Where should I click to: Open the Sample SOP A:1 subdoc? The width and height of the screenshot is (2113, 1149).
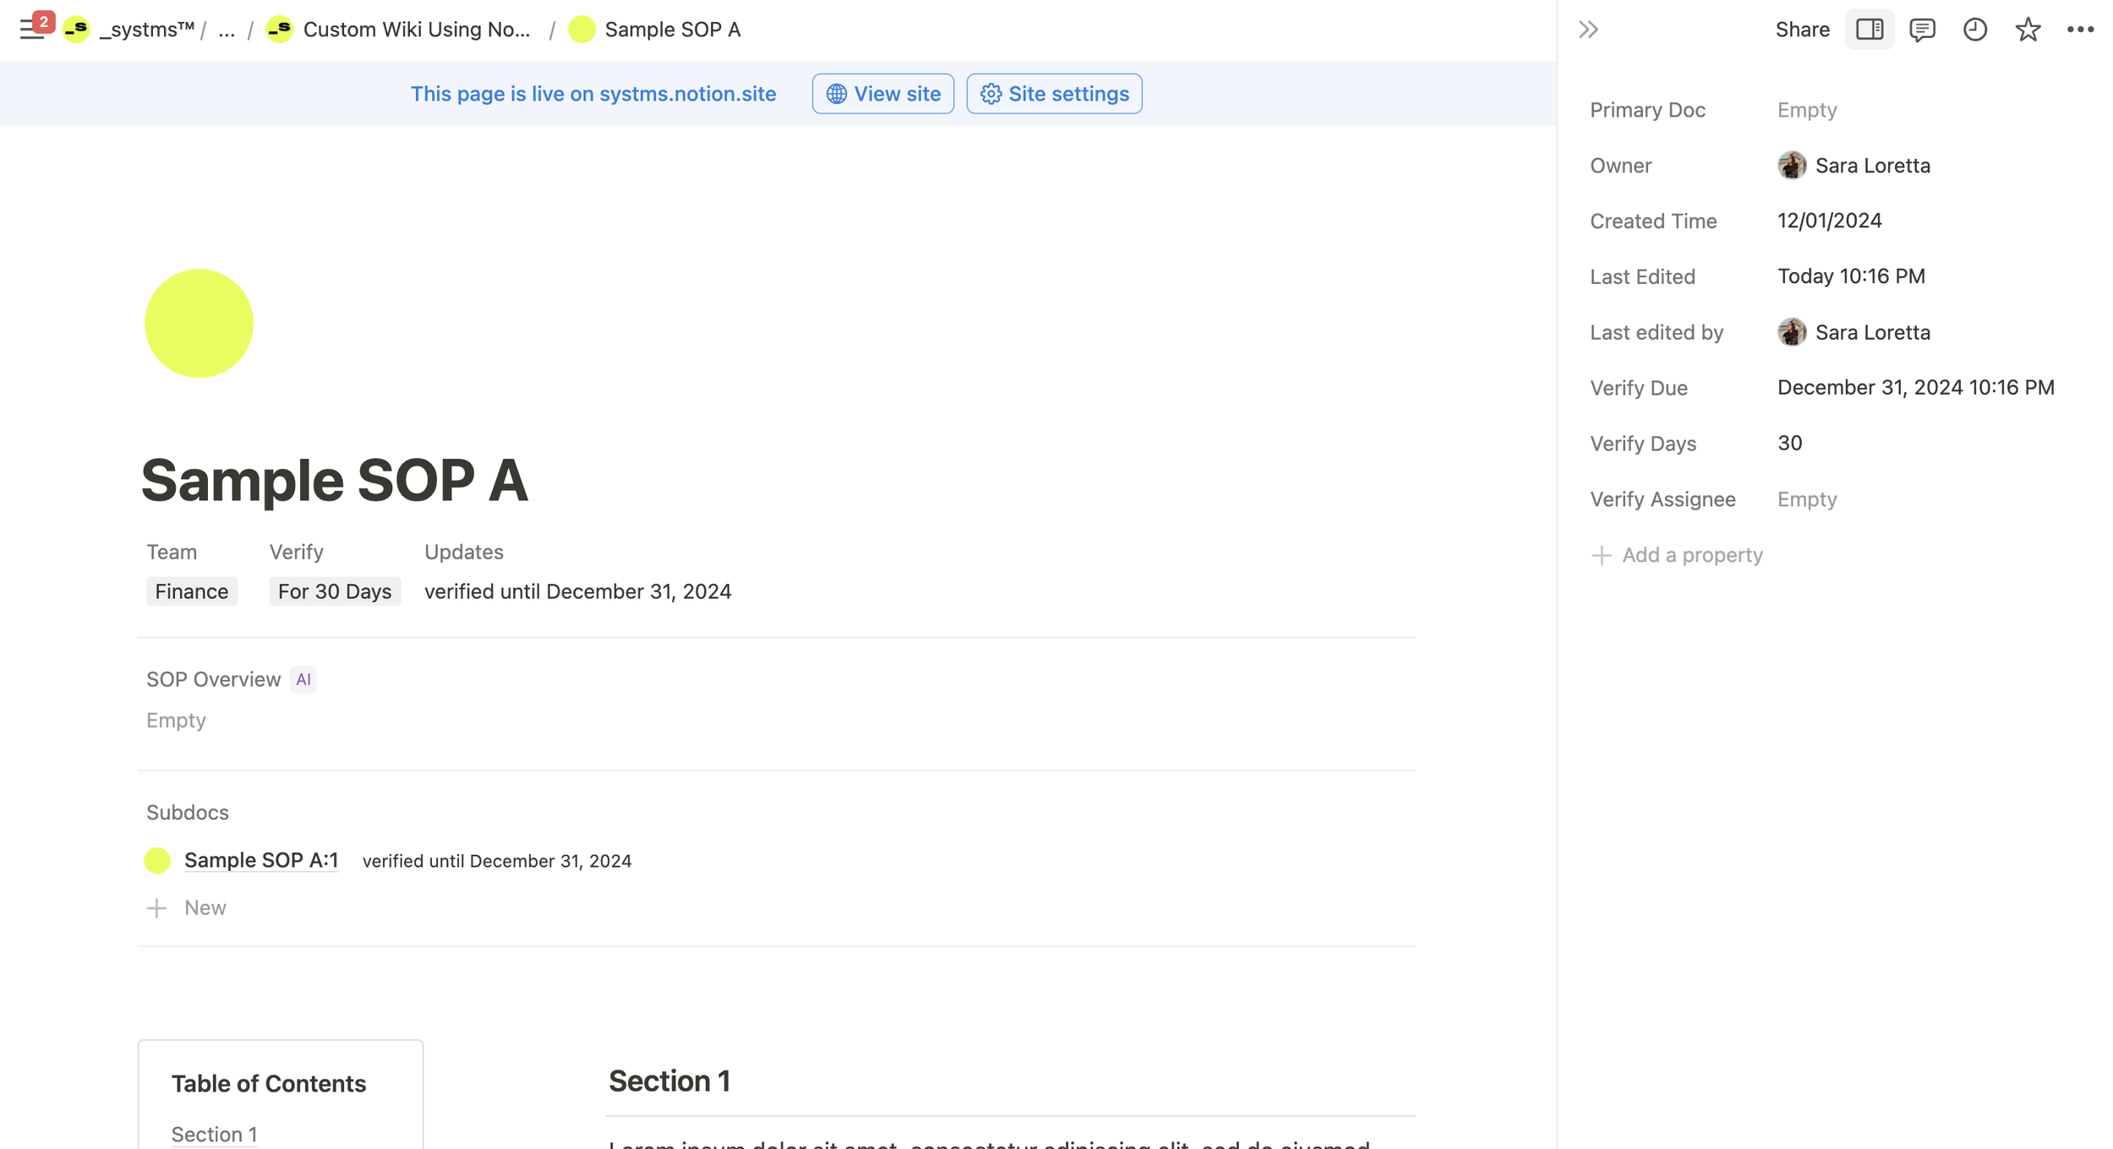pos(261,860)
